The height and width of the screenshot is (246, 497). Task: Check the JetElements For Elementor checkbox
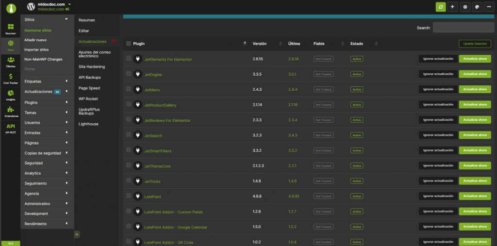pyautogui.click(x=128, y=58)
